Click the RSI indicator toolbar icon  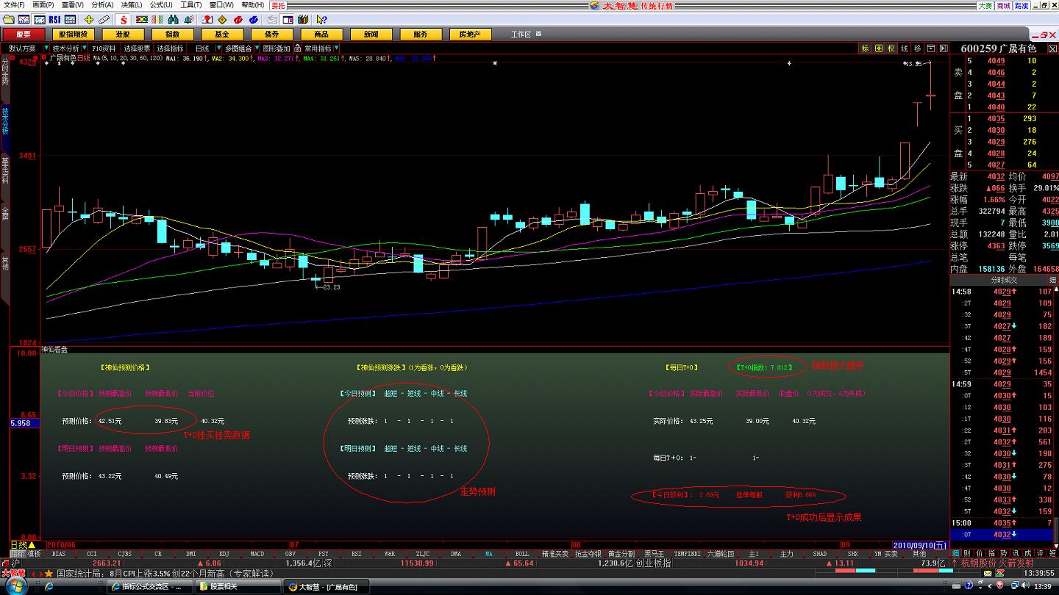55,19
